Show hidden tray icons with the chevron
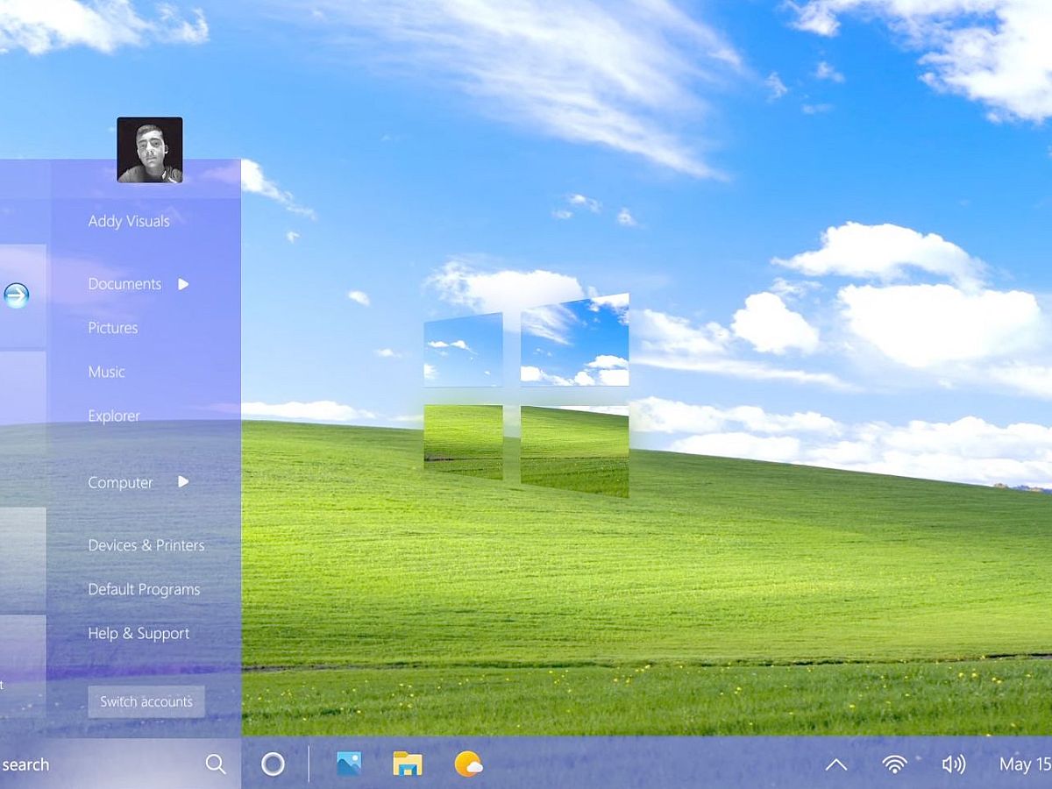This screenshot has height=789, width=1052. pos(836,764)
